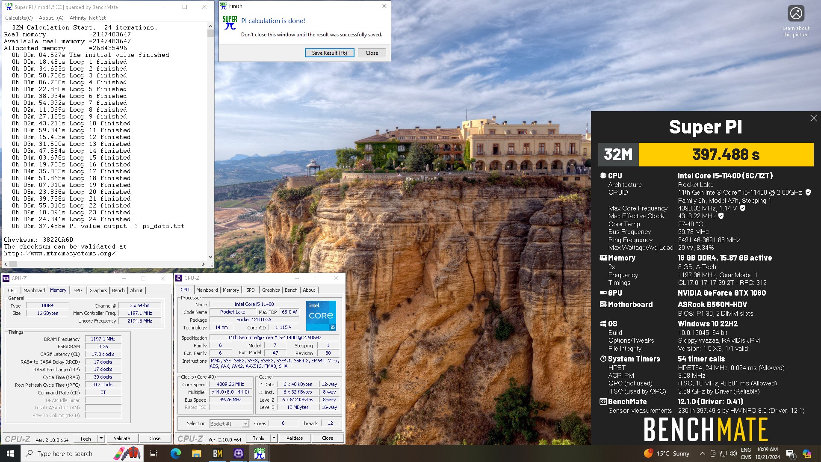Select the Mainboard tab in the CPU-Z Memory window
Viewport: 821px width, 462px height.
coord(34,290)
